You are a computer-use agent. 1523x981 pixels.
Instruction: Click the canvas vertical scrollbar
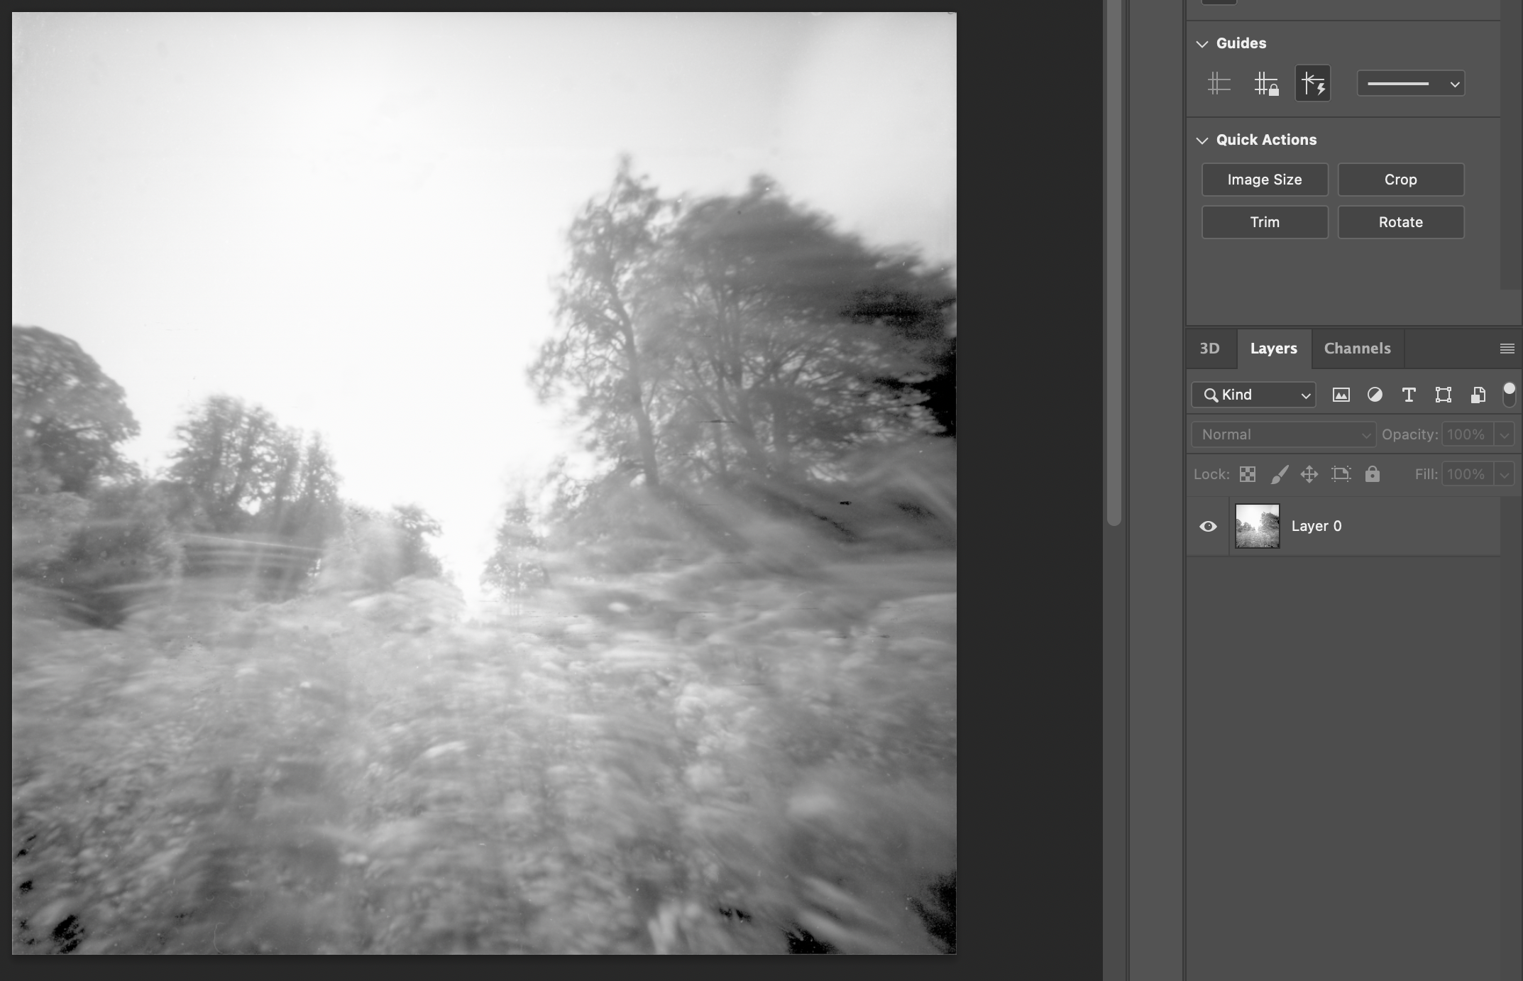click(x=1114, y=263)
